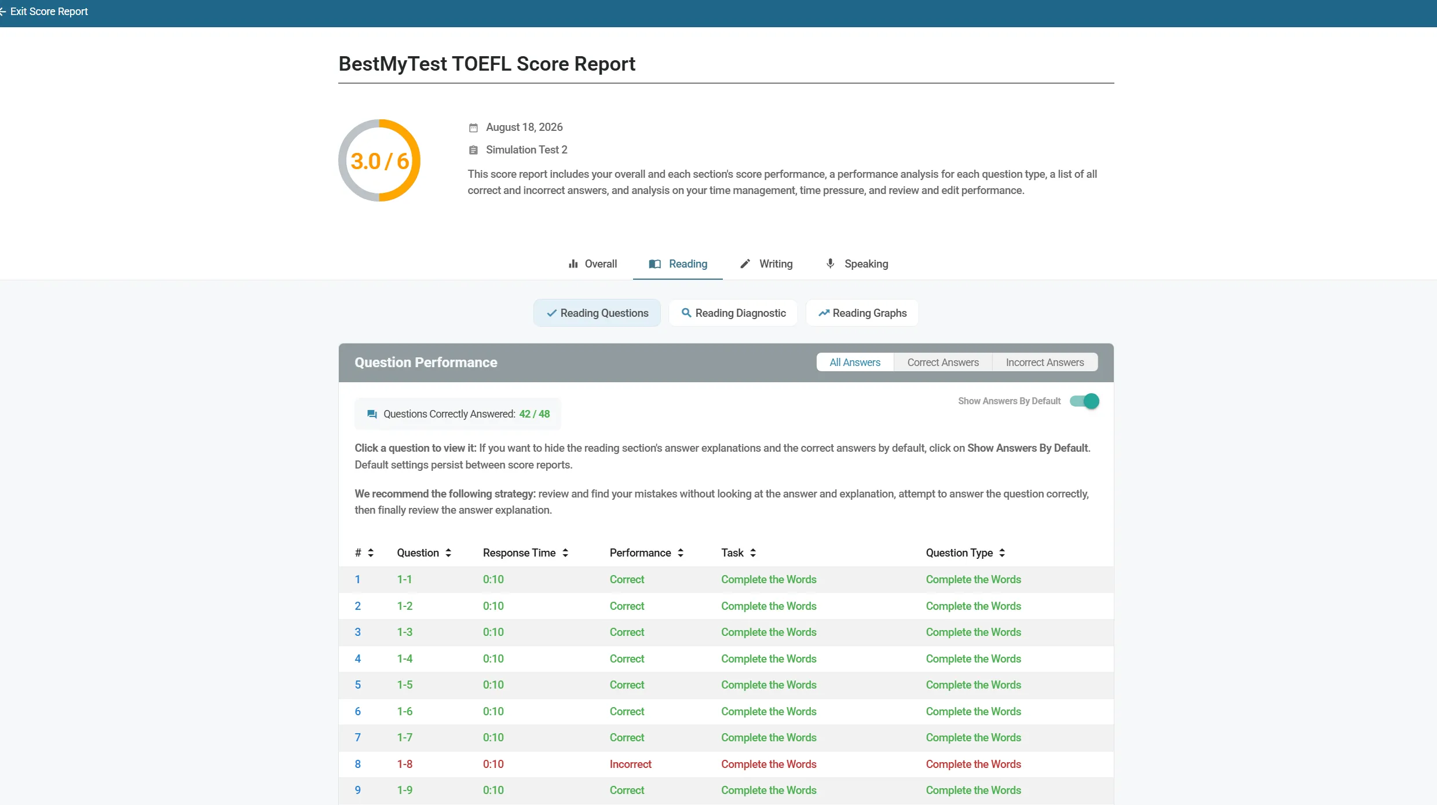Viewport: 1437px width, 805px height.
Task: Open question number 3 row link
Action: pos(358,632)
